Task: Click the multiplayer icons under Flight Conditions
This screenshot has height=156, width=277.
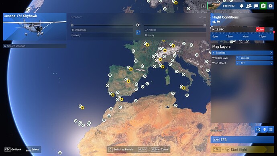Action: [216, 22]
